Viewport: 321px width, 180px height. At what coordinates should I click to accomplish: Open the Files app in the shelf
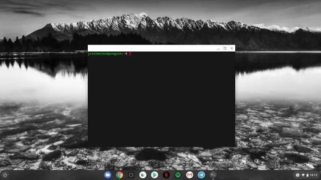pos(108,175)
